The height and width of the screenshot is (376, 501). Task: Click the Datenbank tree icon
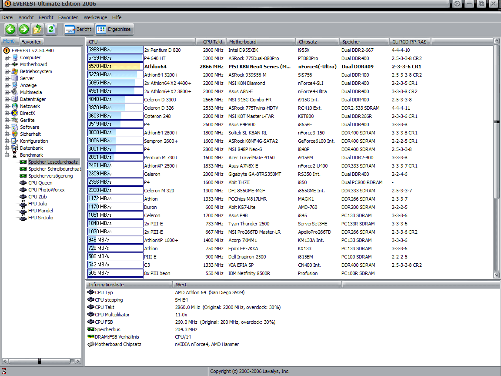(x=15, y=148)
